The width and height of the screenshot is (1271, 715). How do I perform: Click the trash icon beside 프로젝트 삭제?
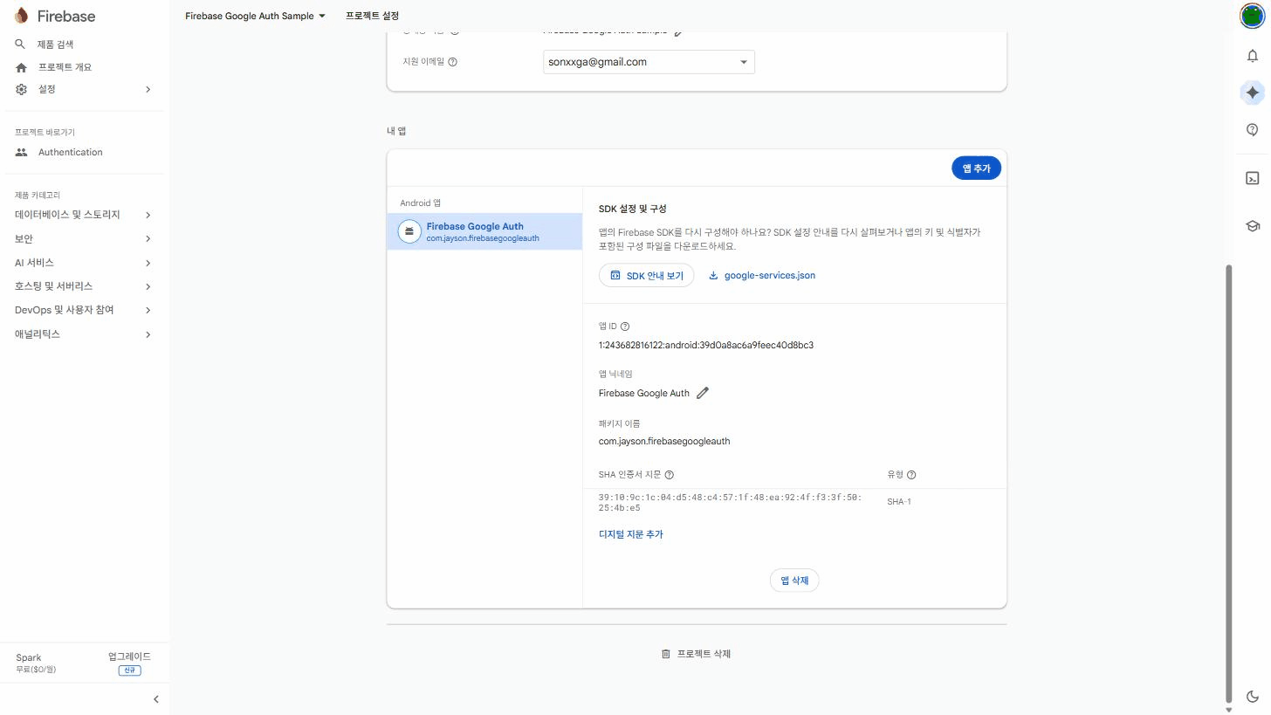pyautogui.click(x=666, y=654)
